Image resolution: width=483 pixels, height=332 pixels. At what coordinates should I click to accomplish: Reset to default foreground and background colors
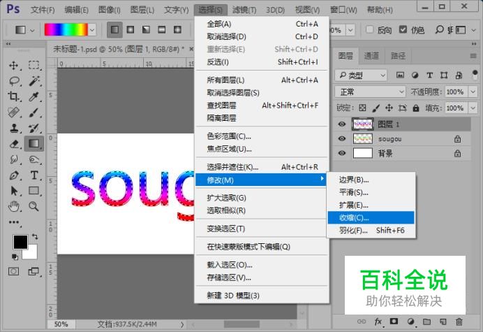click(15, 257)
